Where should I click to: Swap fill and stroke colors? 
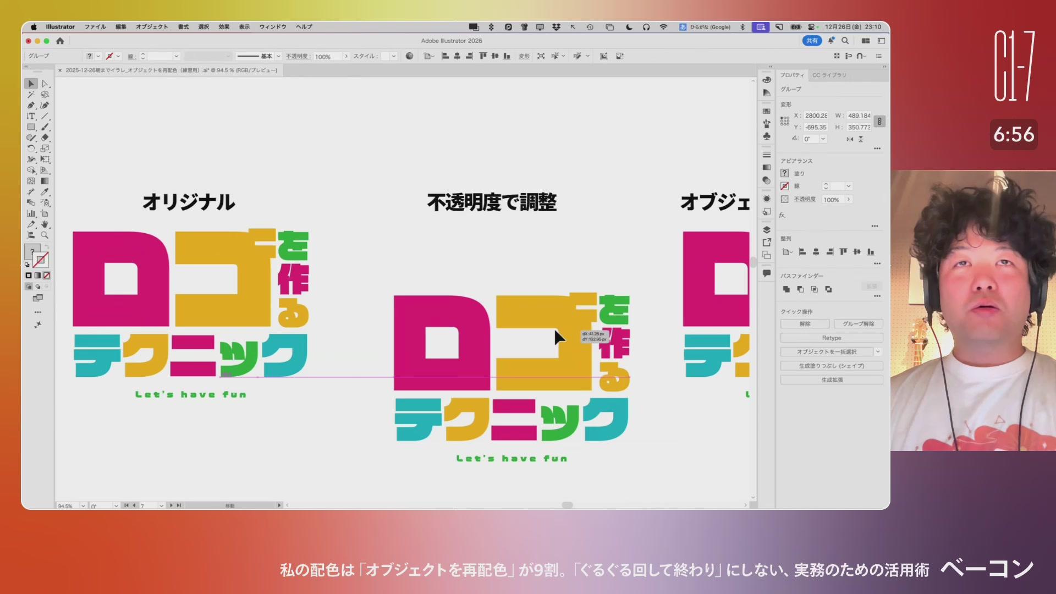tap(47, 247)
